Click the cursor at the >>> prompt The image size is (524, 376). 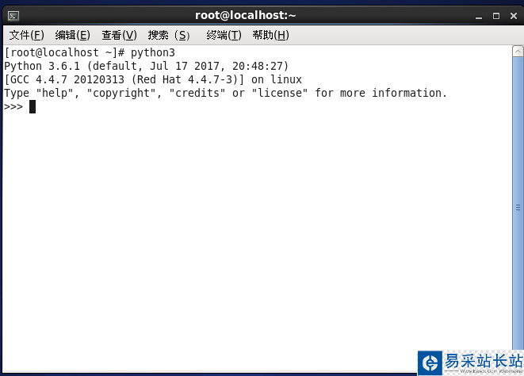pos(33,107)
